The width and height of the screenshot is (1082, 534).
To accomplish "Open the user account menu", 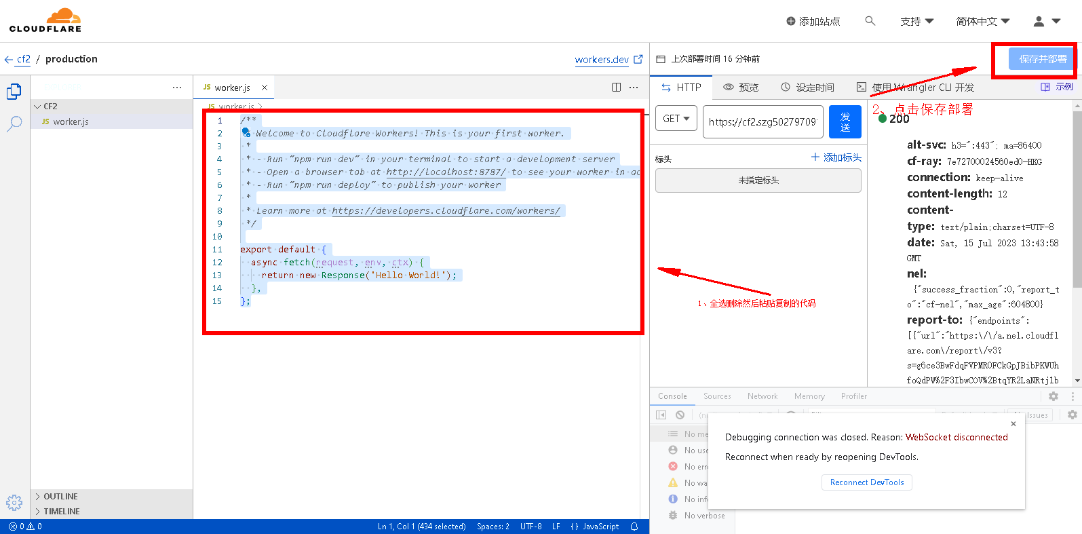I will [x=1047, y=21].
